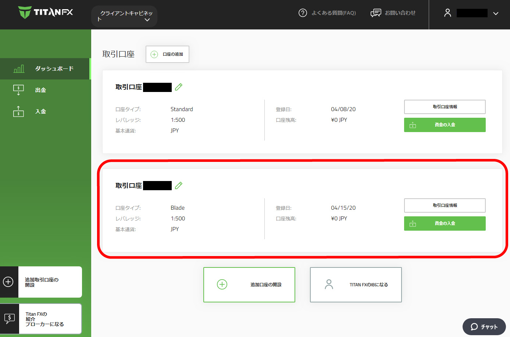Click registration date 04/08/20
This screenshot has width=510, height=337.
pyautogui.click(x=343, y=109)
